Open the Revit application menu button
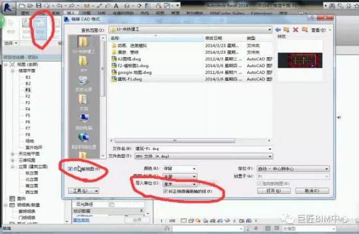Screen dimensions: 359x234 (8, 8)
